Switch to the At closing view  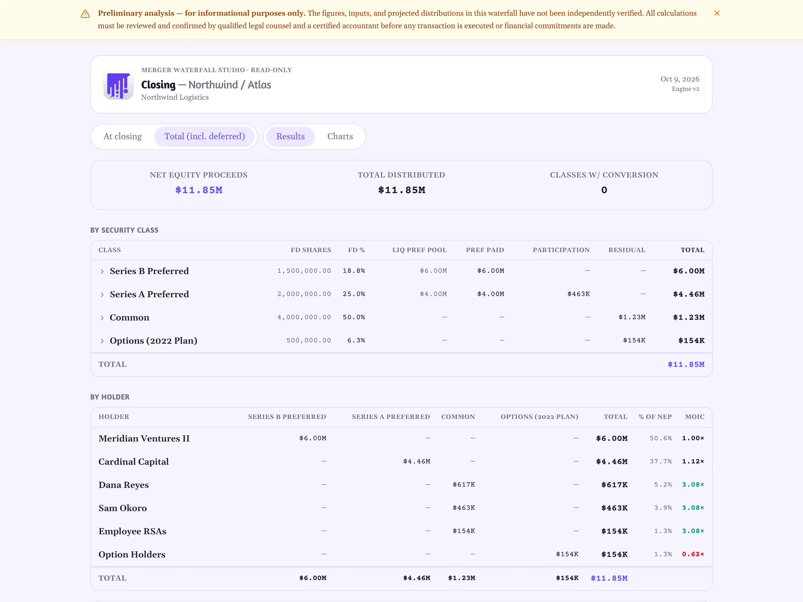pyautogui.click(x=122, y=136)
